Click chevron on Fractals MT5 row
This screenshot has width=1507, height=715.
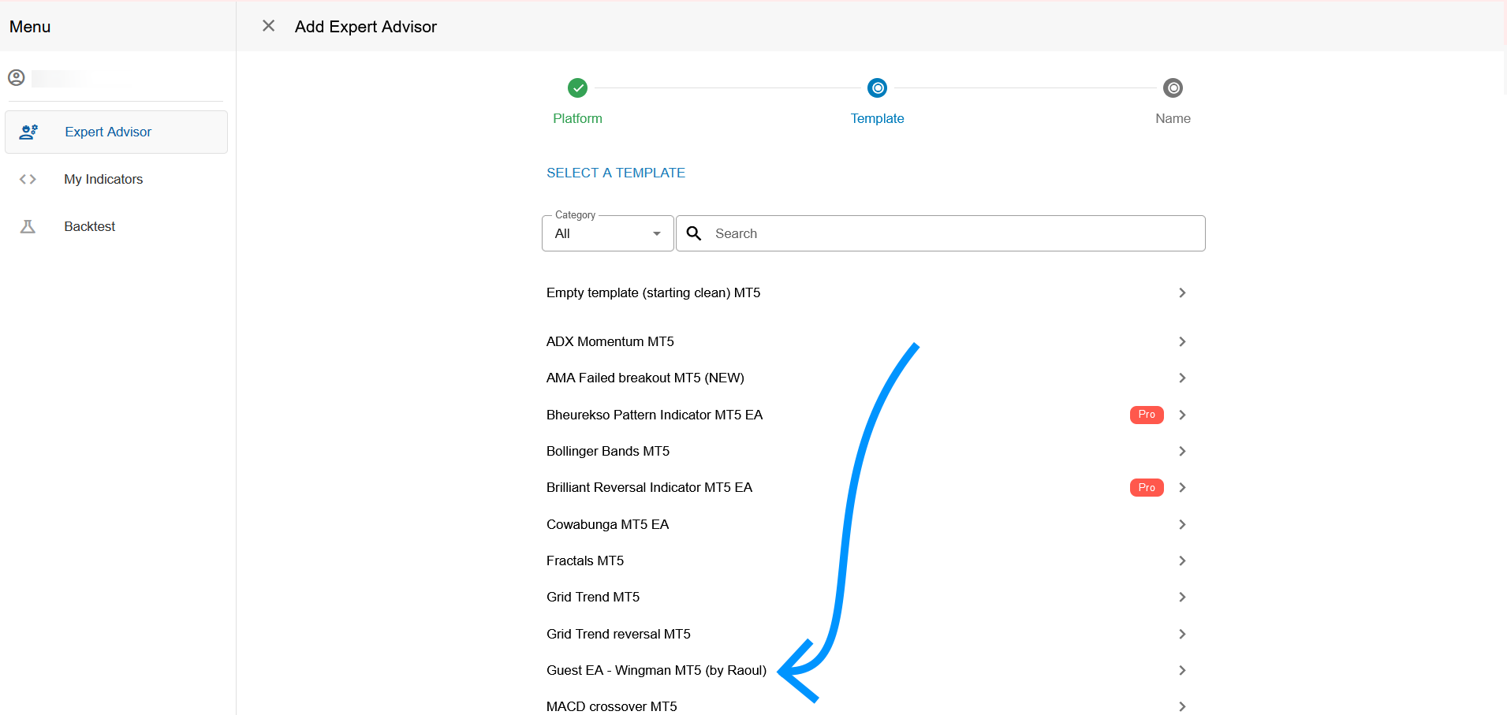point(1182,560)
